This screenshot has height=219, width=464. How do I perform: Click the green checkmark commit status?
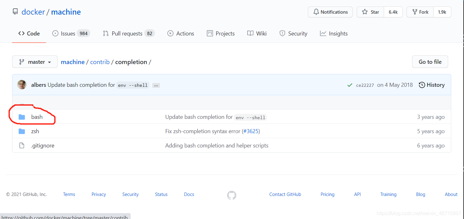click(350, 85)
